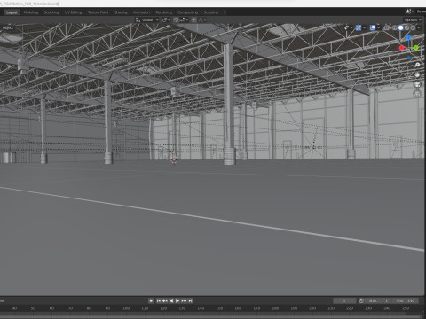The width and height of the screenshot is (426, 319).
Task: Open the Texture Paint workspace
Action: 98,12
